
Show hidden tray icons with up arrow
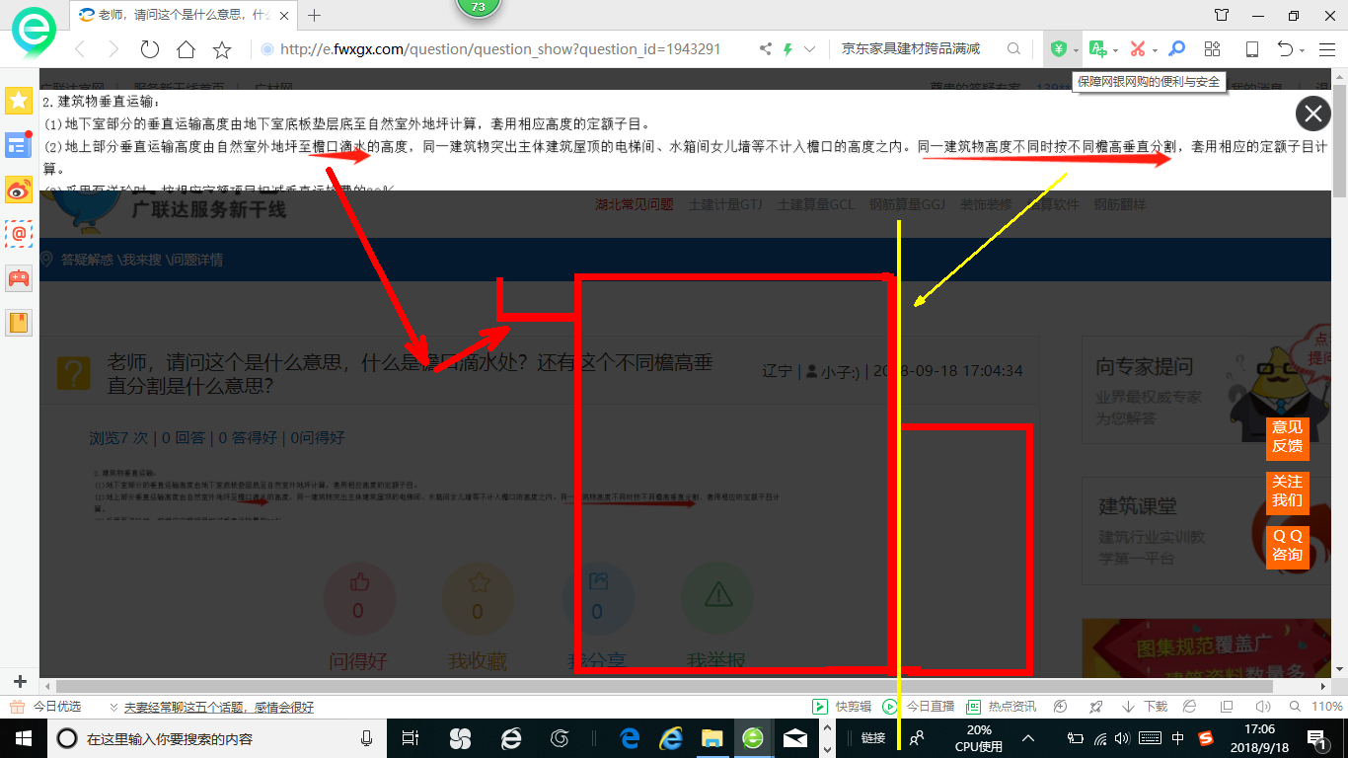tap(1027, 738)
